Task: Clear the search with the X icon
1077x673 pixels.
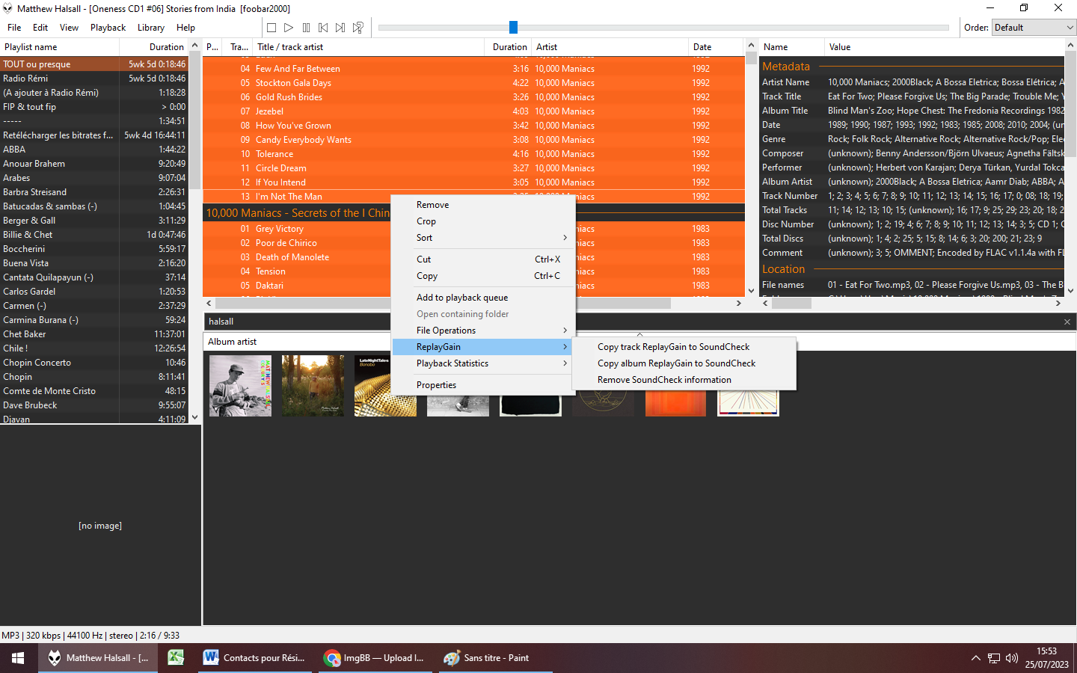Action: [1067, 322]
